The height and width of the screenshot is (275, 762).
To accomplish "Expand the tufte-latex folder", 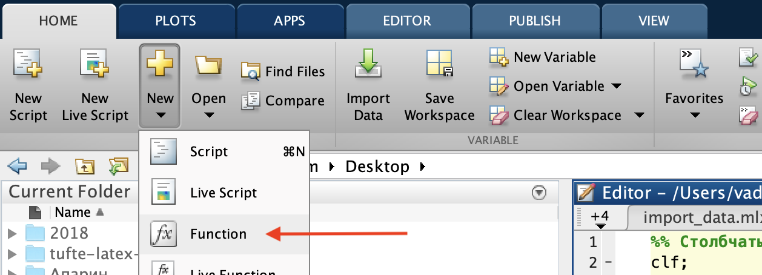I will (x=12, y=254).
